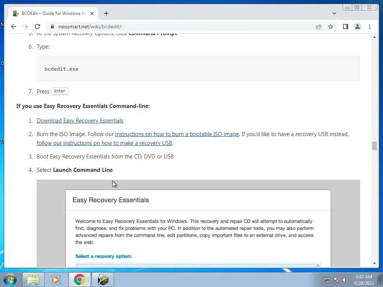383x287 pixels.
Task: Close the BCDEdit guide tab
Action: tap(92, 13)
